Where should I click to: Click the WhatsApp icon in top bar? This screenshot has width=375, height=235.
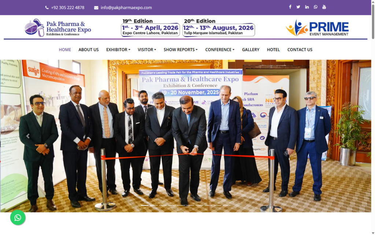315,7
